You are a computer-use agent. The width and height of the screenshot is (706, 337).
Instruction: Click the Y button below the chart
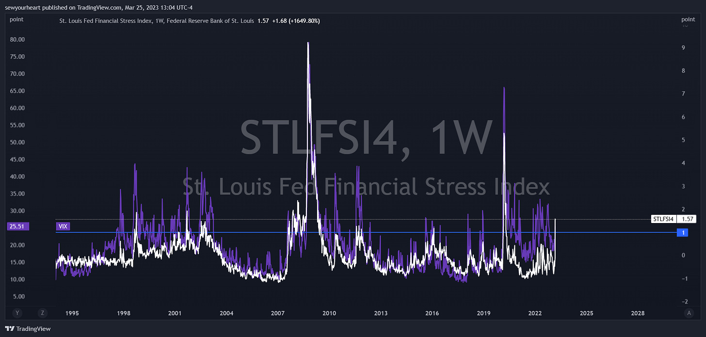(17, 313)
